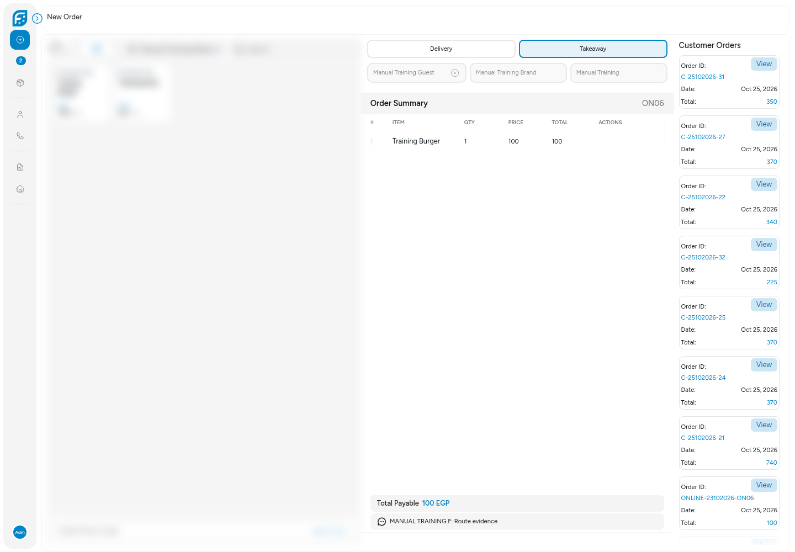Select the Takeaway order type
The height and width of the screenshot is (552, 795).
[593, 49]
